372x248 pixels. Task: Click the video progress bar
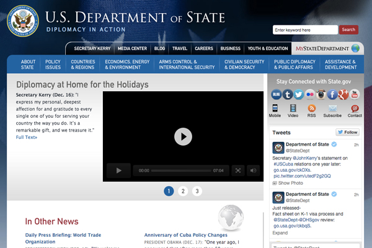(x=181, y=170)
